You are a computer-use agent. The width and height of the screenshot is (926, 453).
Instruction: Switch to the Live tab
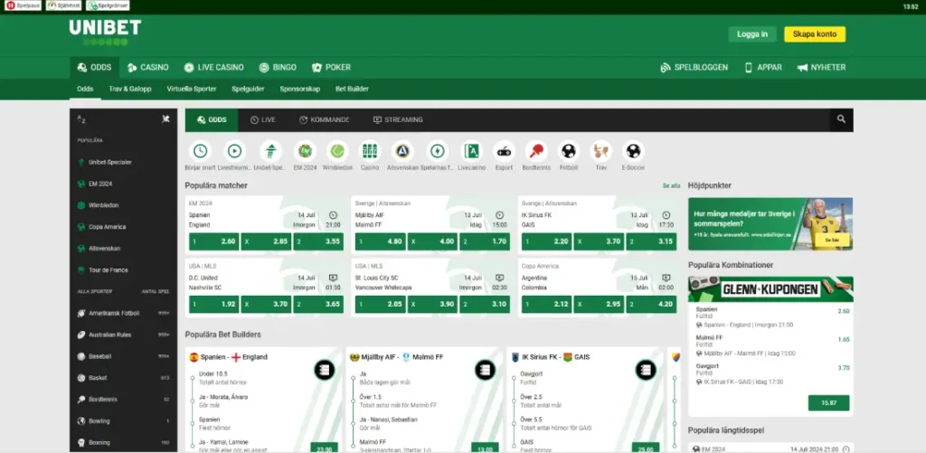click(x=262, y=119)
